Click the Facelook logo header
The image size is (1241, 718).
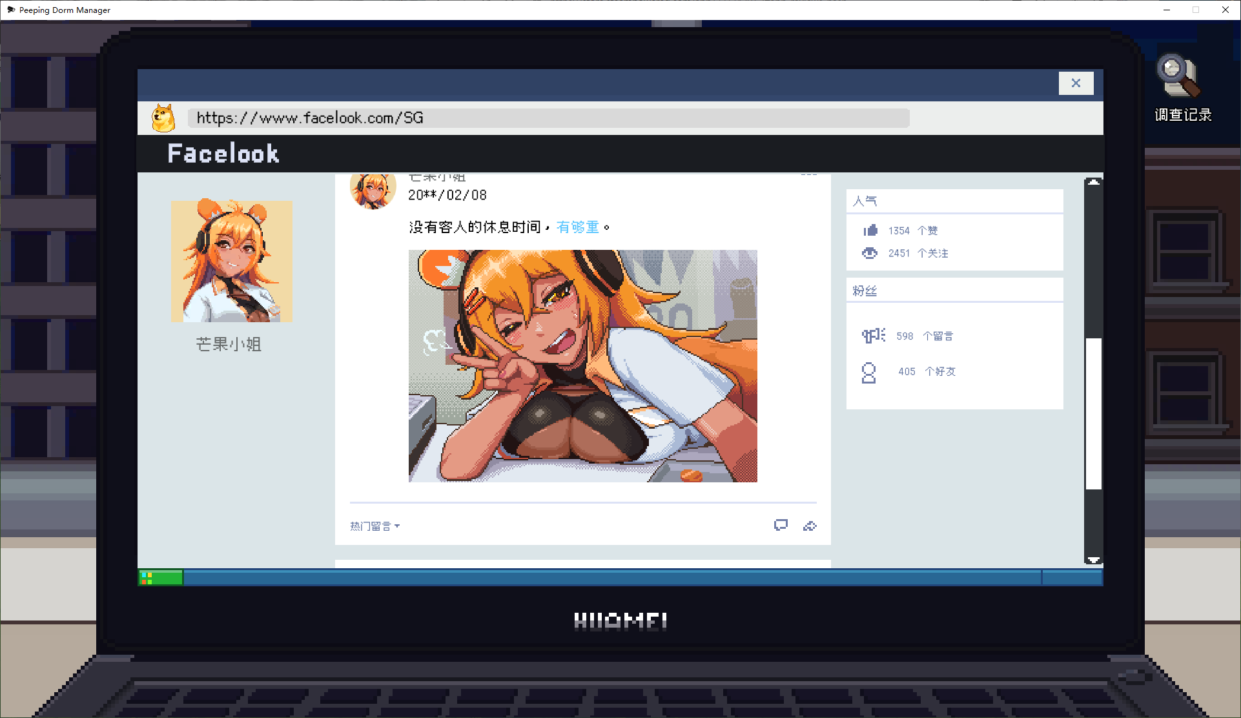223,154
